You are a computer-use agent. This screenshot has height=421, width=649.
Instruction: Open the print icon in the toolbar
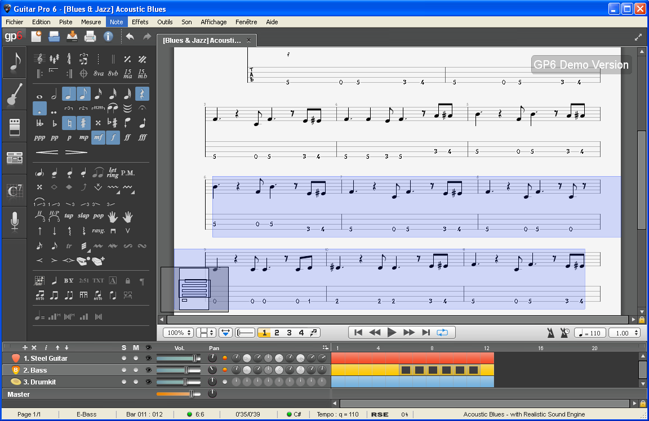(90, 37)
